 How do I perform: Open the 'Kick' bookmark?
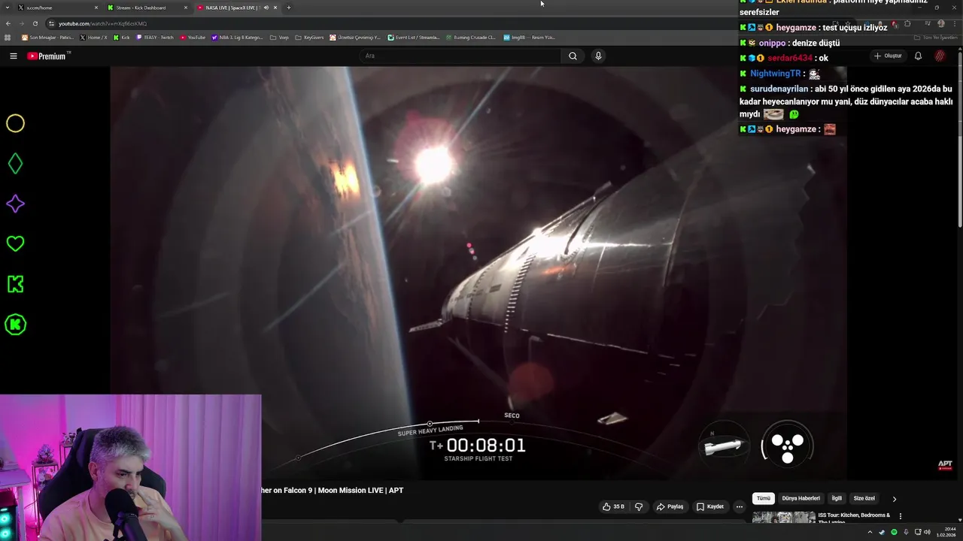coord(121,37)
